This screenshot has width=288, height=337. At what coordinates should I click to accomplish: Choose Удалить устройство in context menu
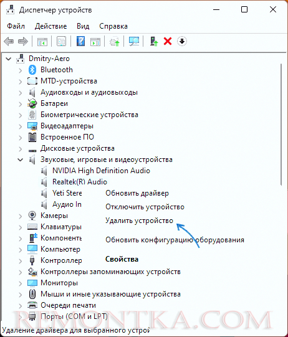pyautogui.click(x=139, y=221)
